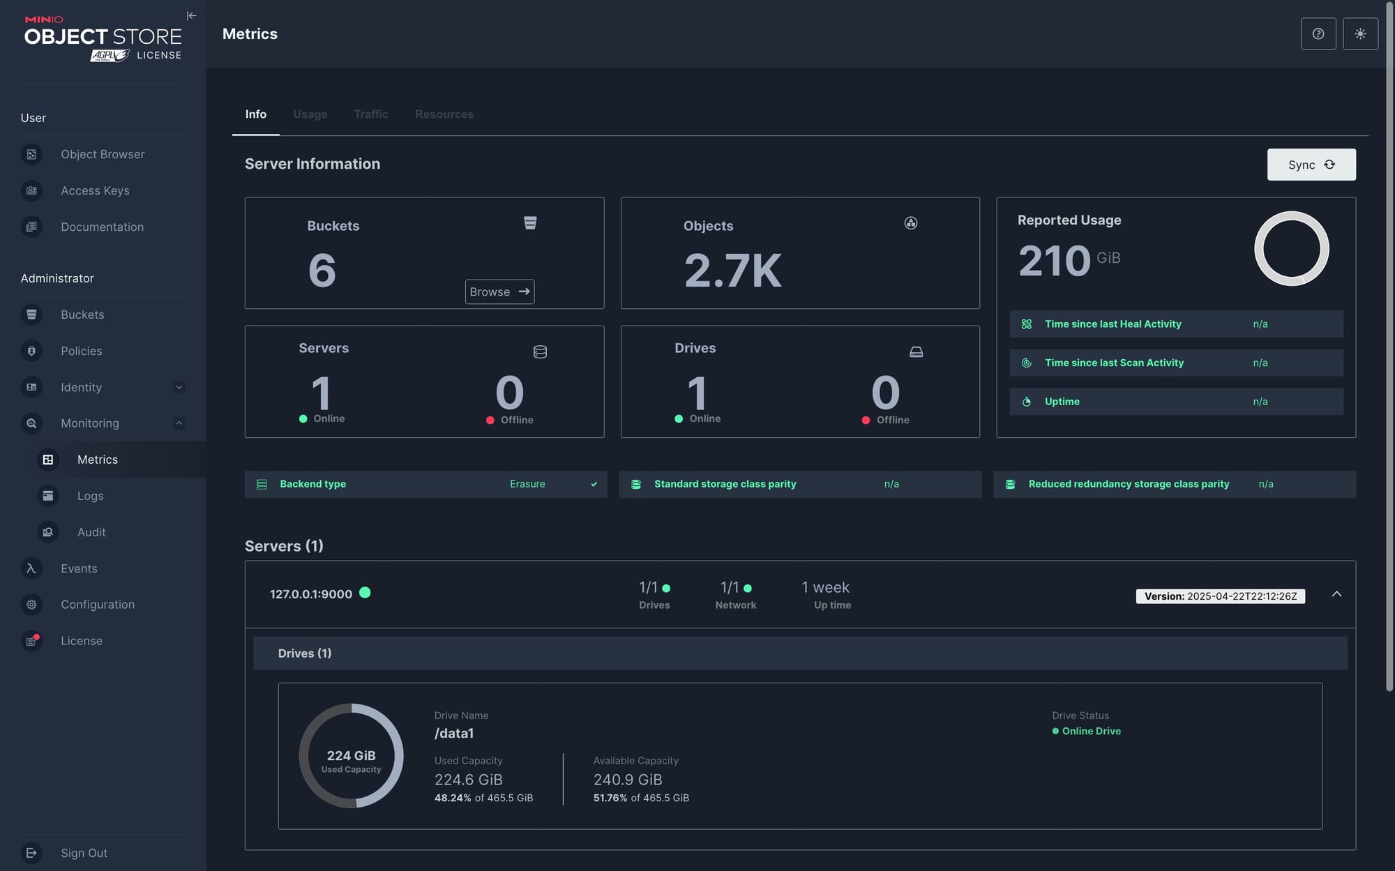
Task: Open the help icon in header
Action: click(1318, 33)
